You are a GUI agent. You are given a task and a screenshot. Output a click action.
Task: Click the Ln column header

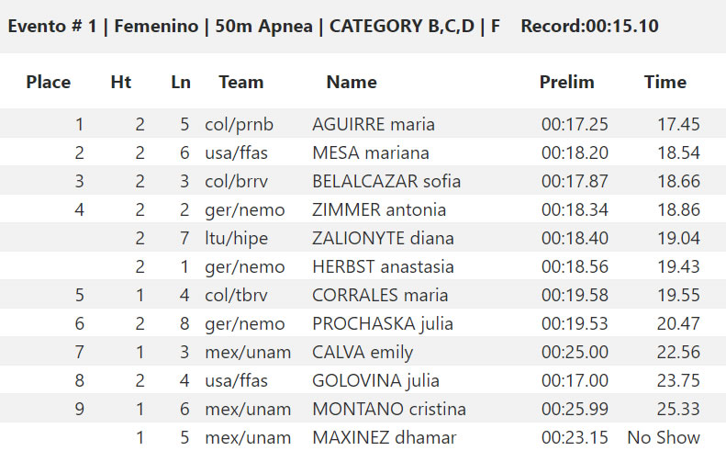pyautogui.click(x=181, y=82)
